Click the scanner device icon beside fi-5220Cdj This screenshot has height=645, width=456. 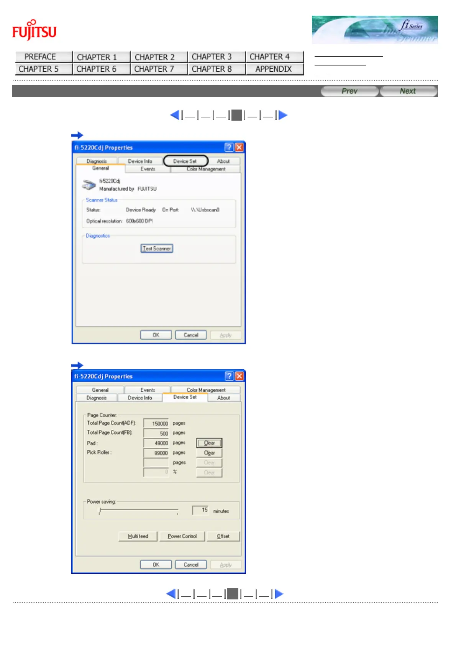(89, 185)
